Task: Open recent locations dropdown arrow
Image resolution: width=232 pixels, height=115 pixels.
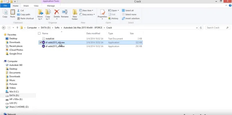Action: pyautogui.click(x=13, y=28)
